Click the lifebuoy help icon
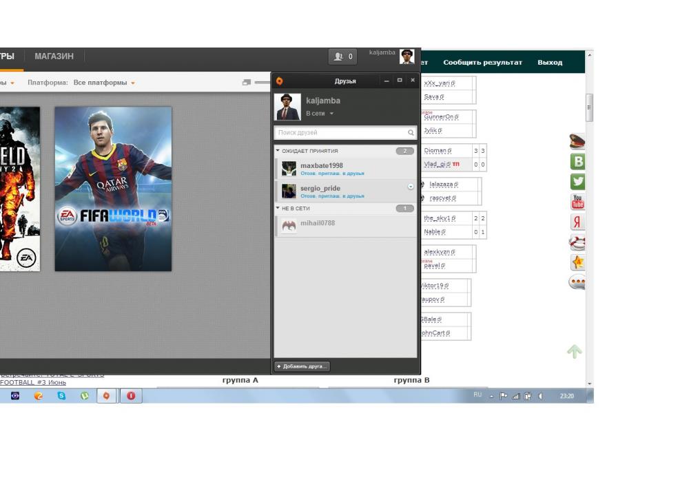The image size is (689, 482). (577, 242)
